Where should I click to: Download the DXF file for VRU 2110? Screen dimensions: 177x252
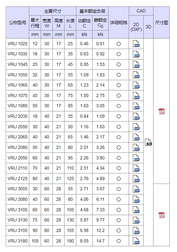coord(136,168)
